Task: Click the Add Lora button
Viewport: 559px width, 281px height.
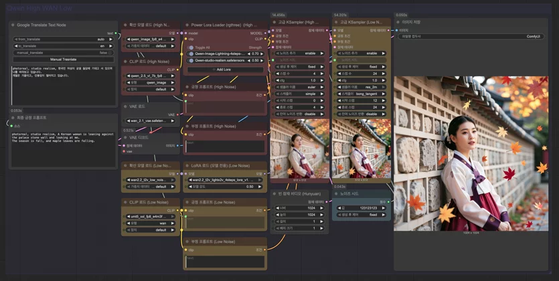Action: point(224,70)
